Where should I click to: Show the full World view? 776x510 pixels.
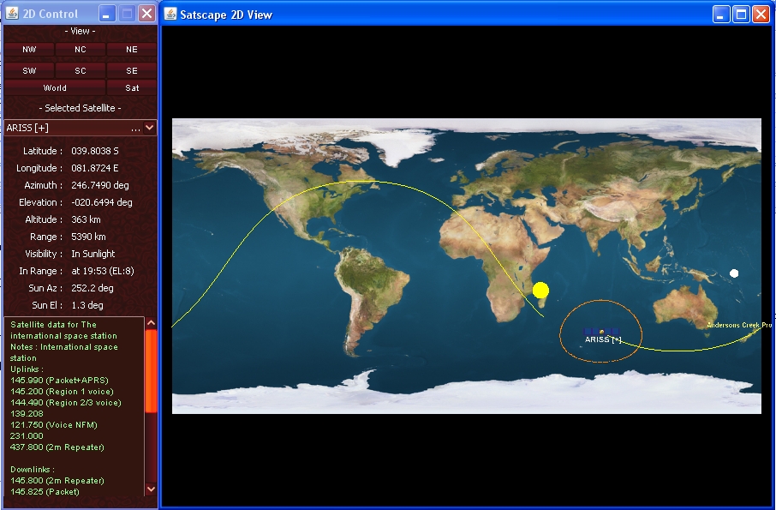(55, 87)
